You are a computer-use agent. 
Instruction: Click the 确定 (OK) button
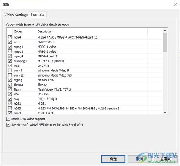113,159
